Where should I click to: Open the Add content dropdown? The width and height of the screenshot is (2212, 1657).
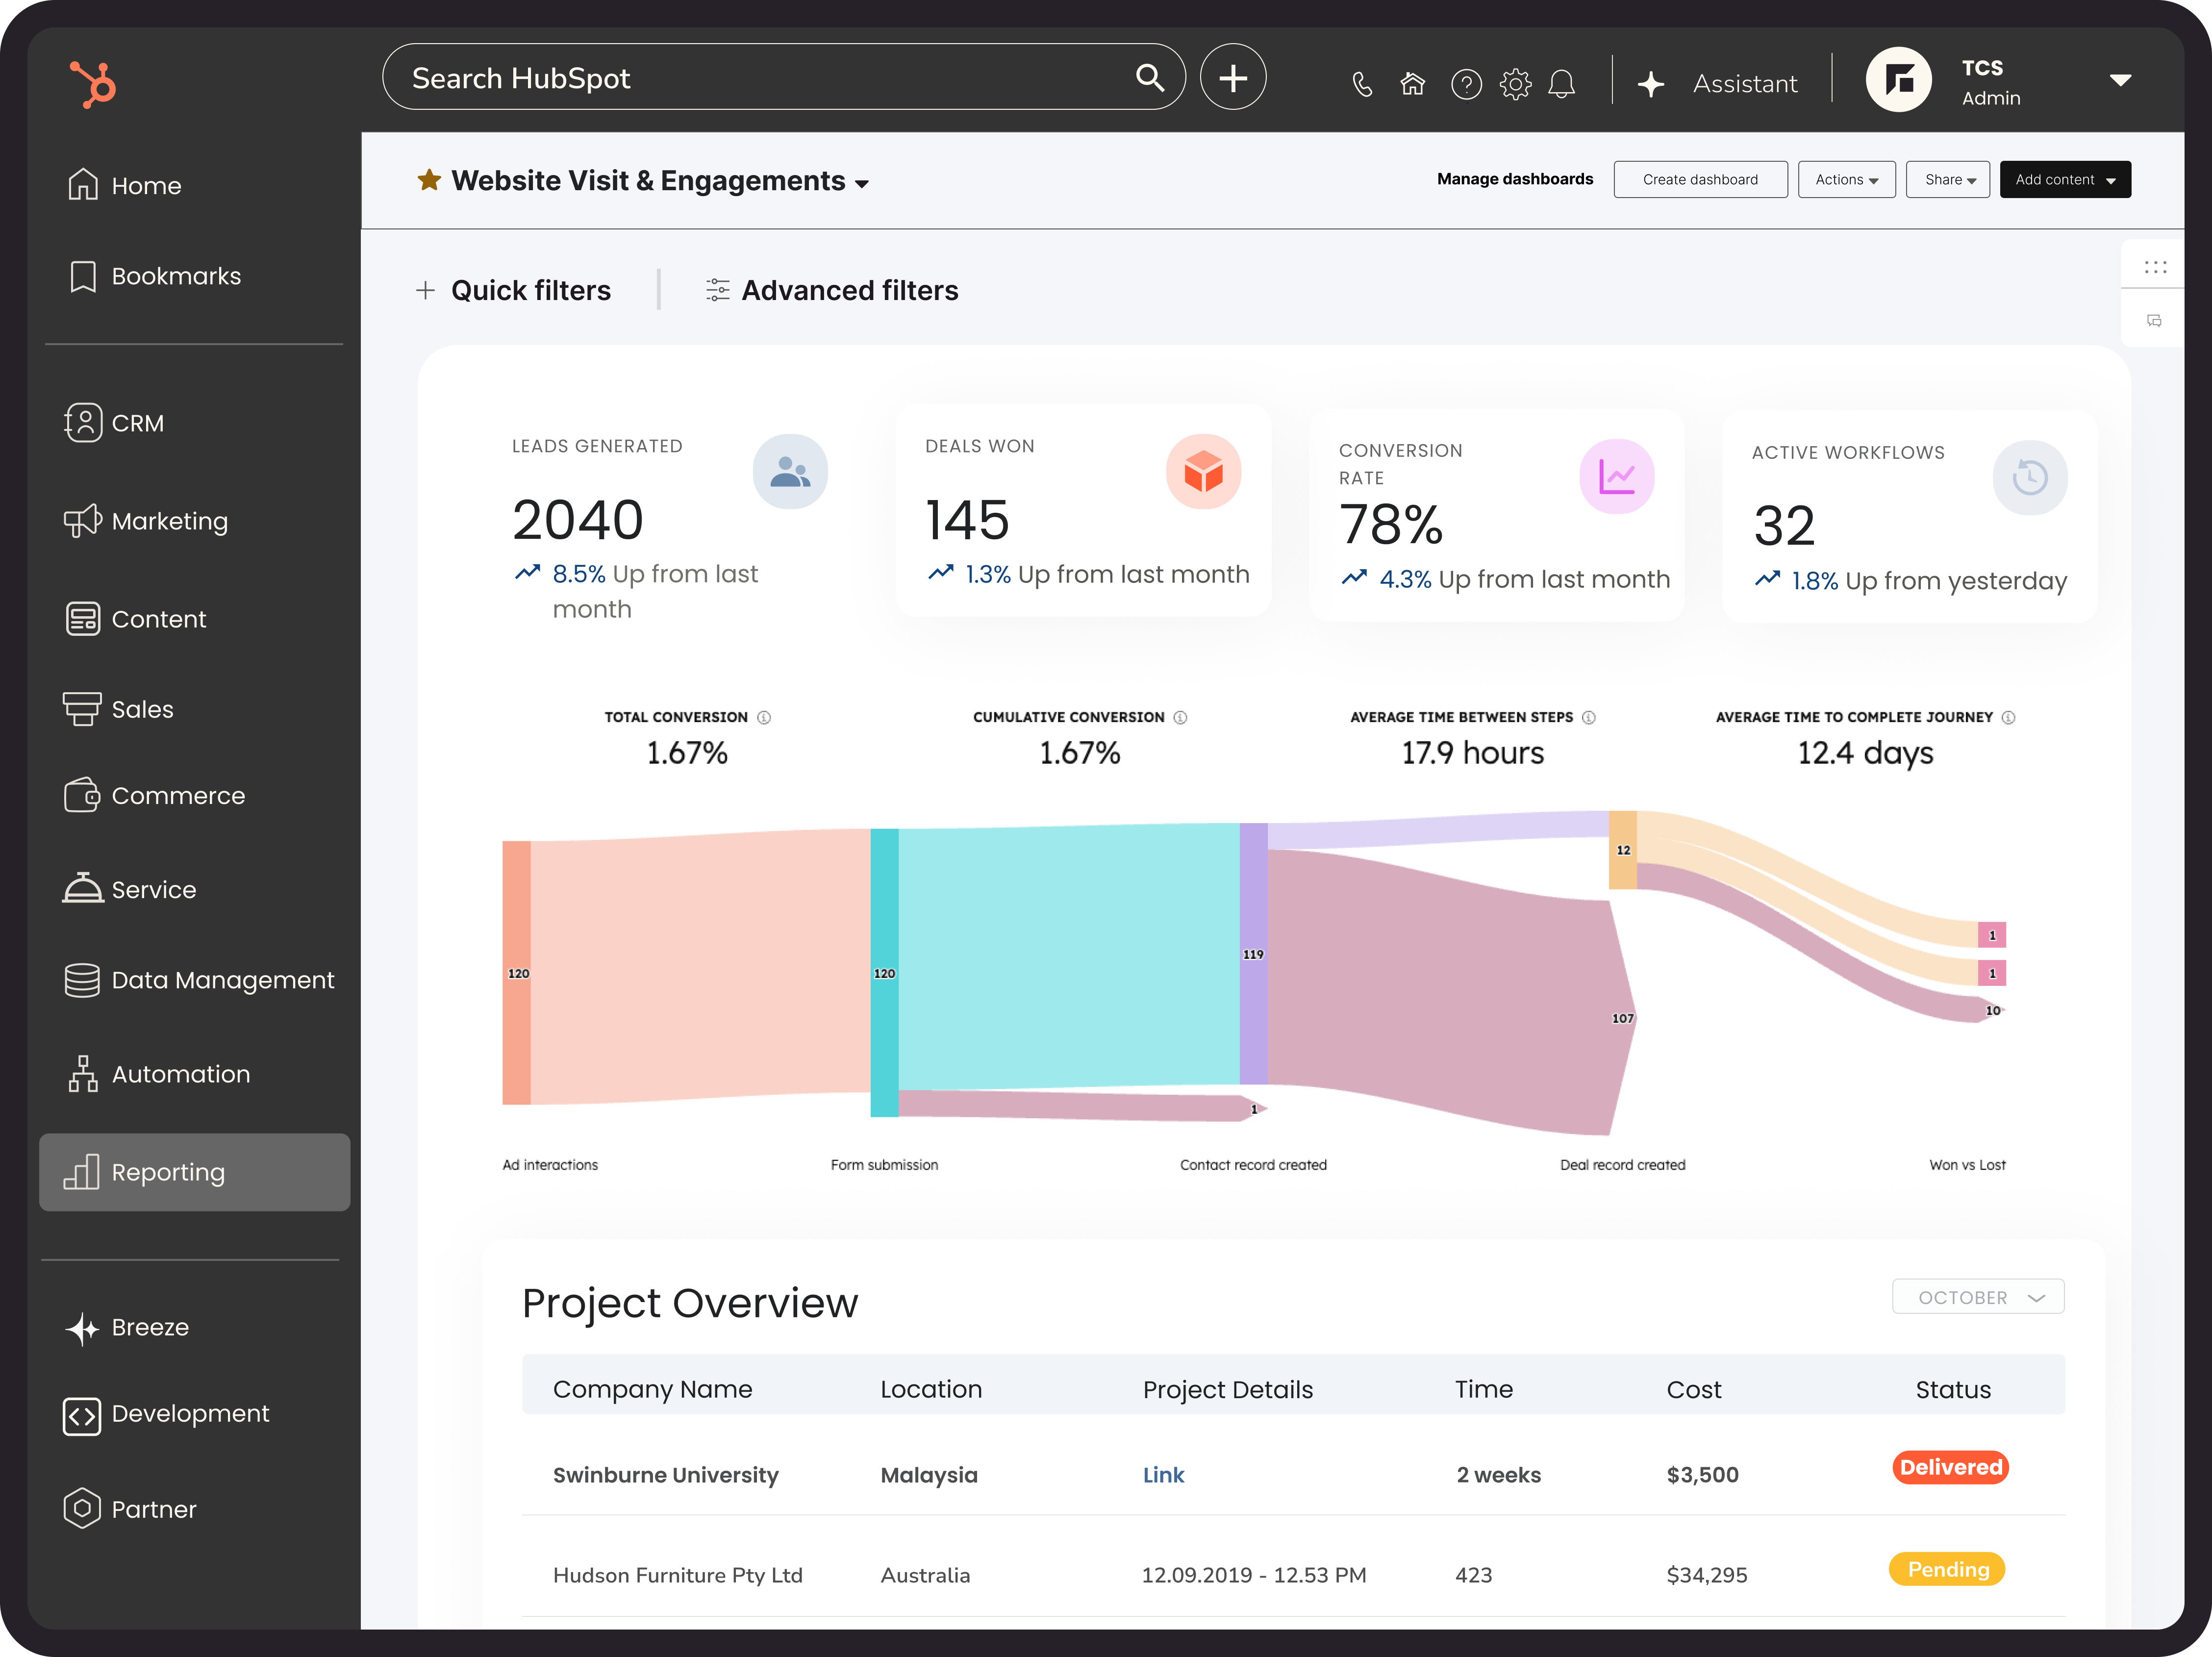point(2065,180)
